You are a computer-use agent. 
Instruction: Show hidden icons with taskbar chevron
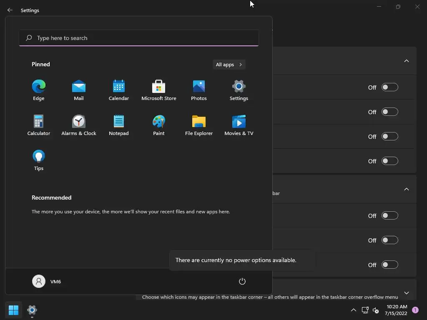(x=354, y=310)
